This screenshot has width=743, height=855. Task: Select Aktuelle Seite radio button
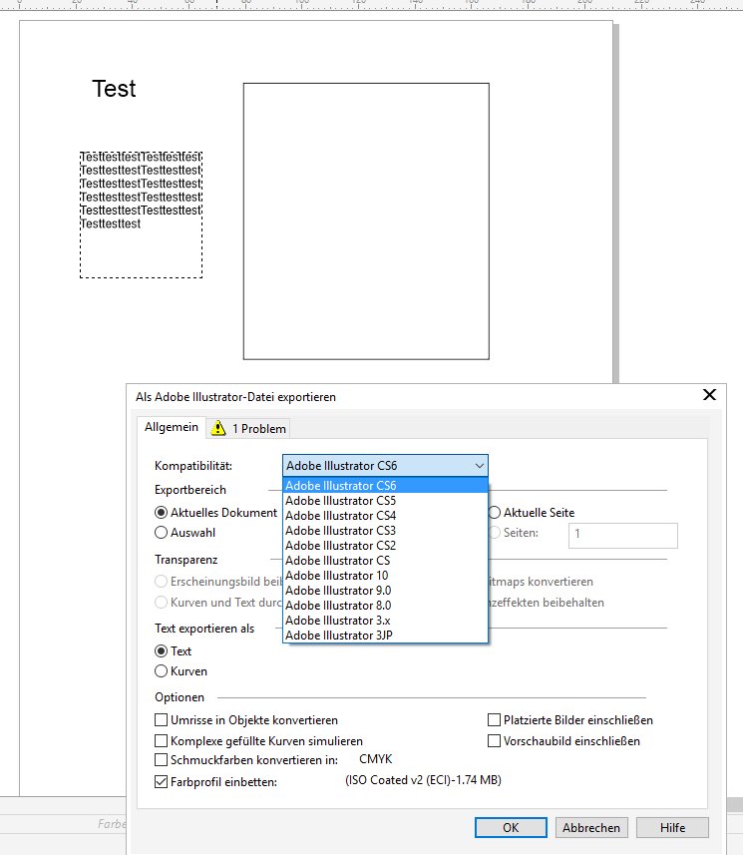495,513
